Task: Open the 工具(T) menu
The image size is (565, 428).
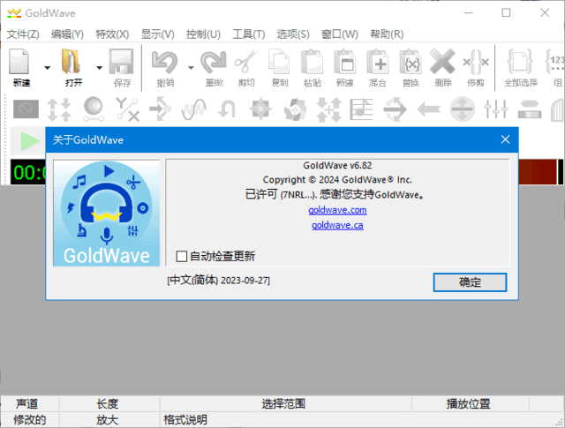Action: 249,34
